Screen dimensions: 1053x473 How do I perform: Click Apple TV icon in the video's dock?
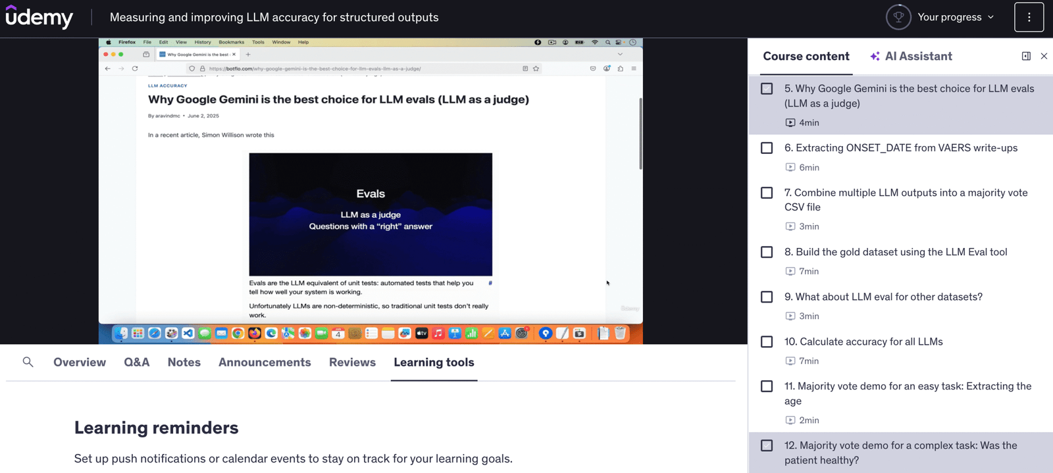pos(421,334)
